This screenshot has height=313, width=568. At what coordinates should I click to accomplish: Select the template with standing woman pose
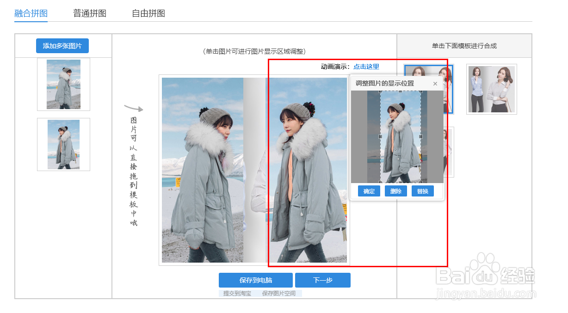click(491, 88)
